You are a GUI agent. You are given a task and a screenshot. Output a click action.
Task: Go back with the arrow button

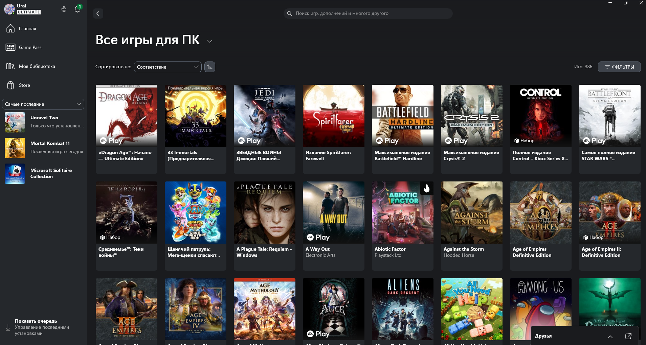tap(98, 14)
